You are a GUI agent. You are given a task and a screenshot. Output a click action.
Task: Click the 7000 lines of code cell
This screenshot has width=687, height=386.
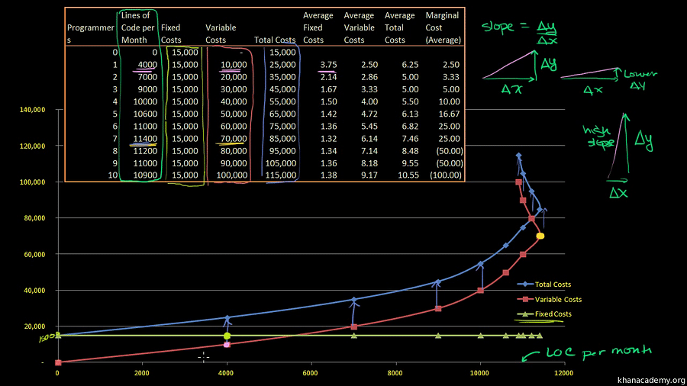point(147,77)
